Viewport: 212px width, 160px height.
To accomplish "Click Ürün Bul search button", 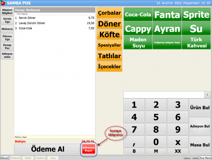I will 200,107.
